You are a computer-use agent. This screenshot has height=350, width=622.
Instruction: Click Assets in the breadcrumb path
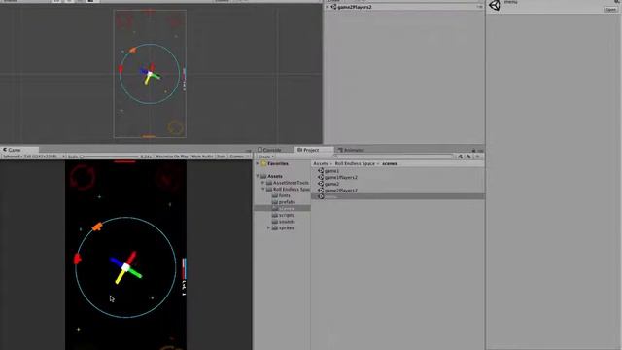click(321, 163)
